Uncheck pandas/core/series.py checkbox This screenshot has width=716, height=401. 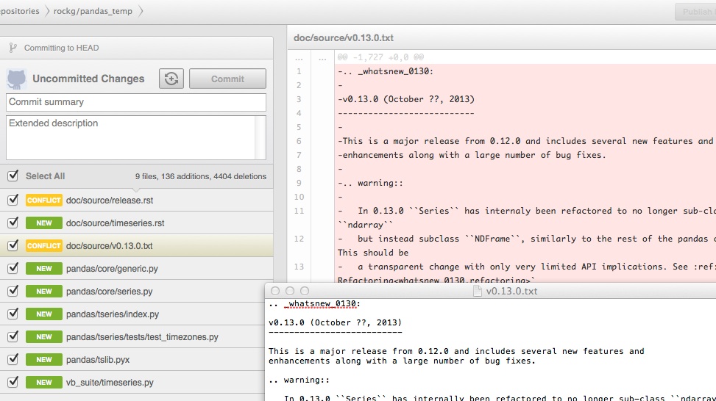(x=13, y=291)
